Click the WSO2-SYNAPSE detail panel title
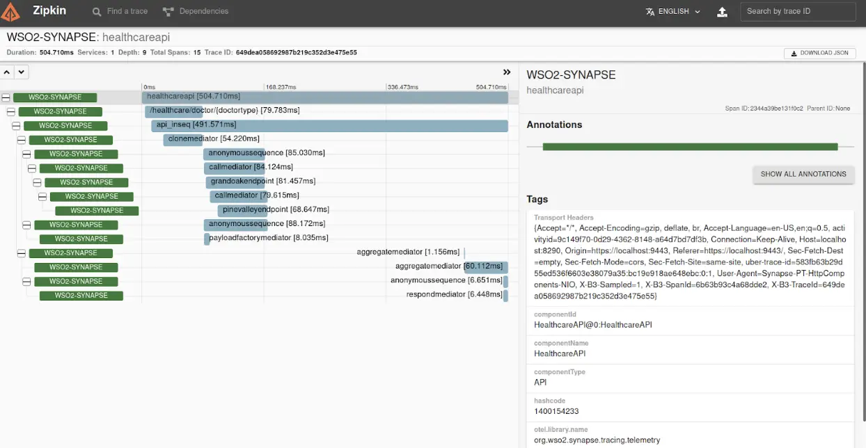 (571, 75)
